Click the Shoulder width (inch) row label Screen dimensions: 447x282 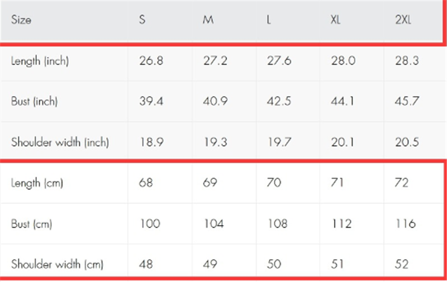60,142
